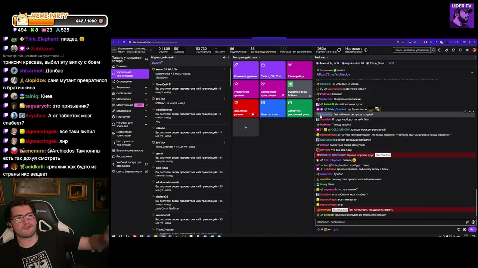Open the dashboard hamburger menu
The image size is (478, 268).
coord(114,50)
